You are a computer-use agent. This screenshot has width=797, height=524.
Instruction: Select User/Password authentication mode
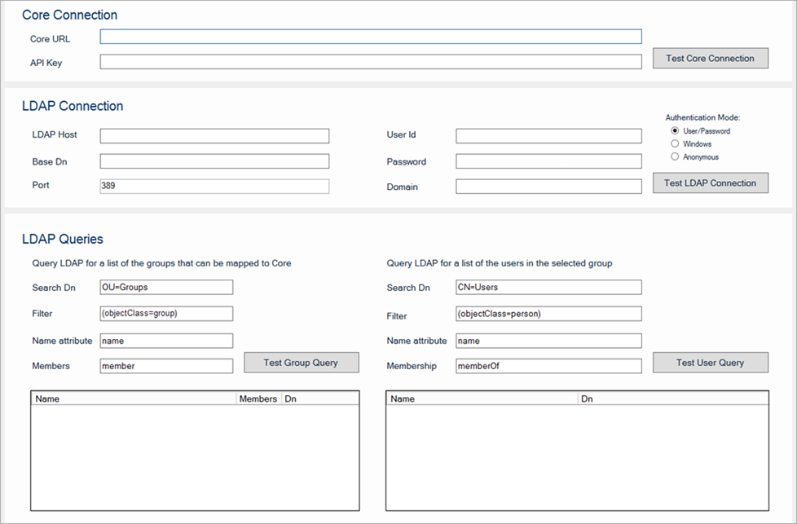pos(675,131)
